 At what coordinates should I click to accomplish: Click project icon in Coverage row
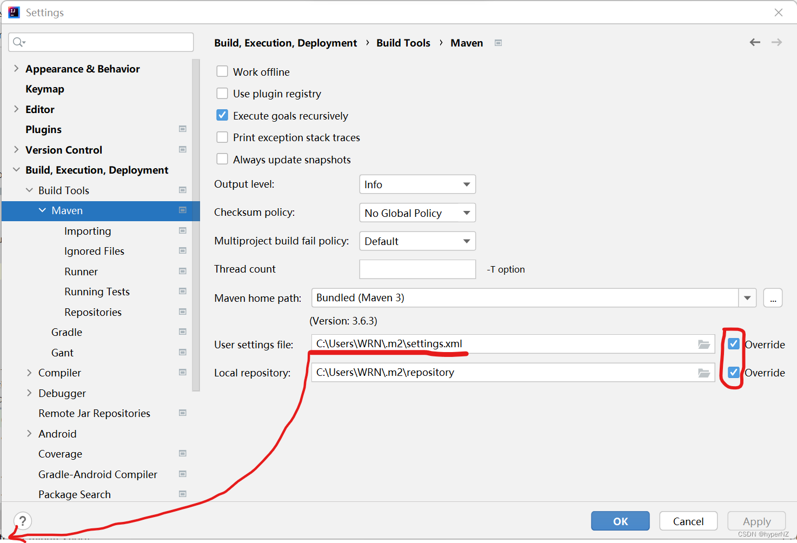coord(183,453)
